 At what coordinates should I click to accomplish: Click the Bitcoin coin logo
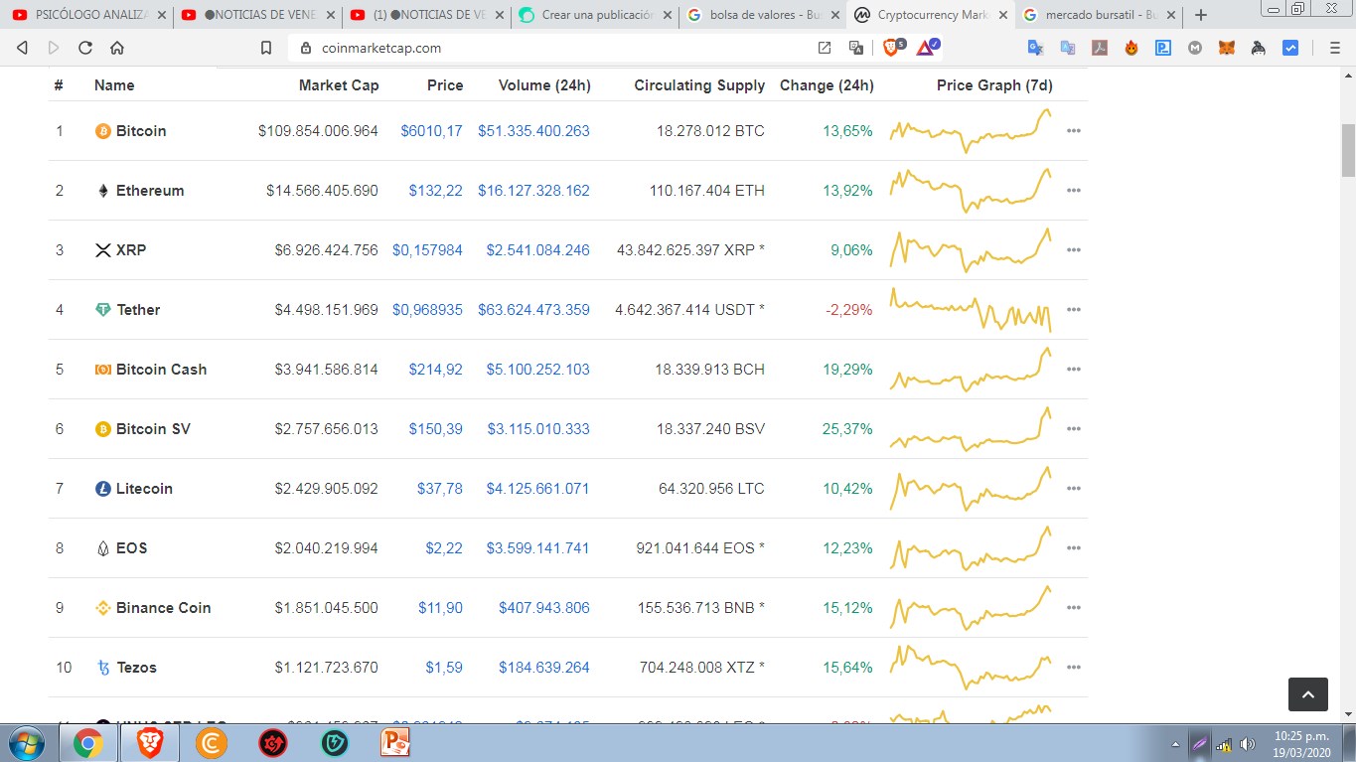coord(102,131)
